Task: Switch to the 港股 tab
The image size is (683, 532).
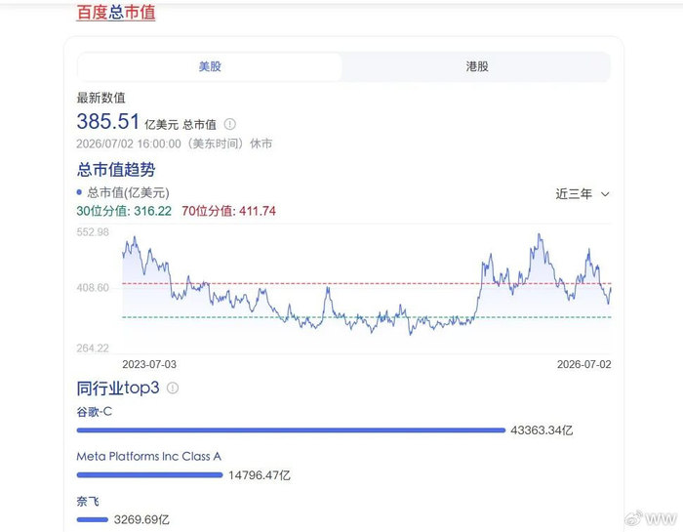Action: [x=477, y=66]
